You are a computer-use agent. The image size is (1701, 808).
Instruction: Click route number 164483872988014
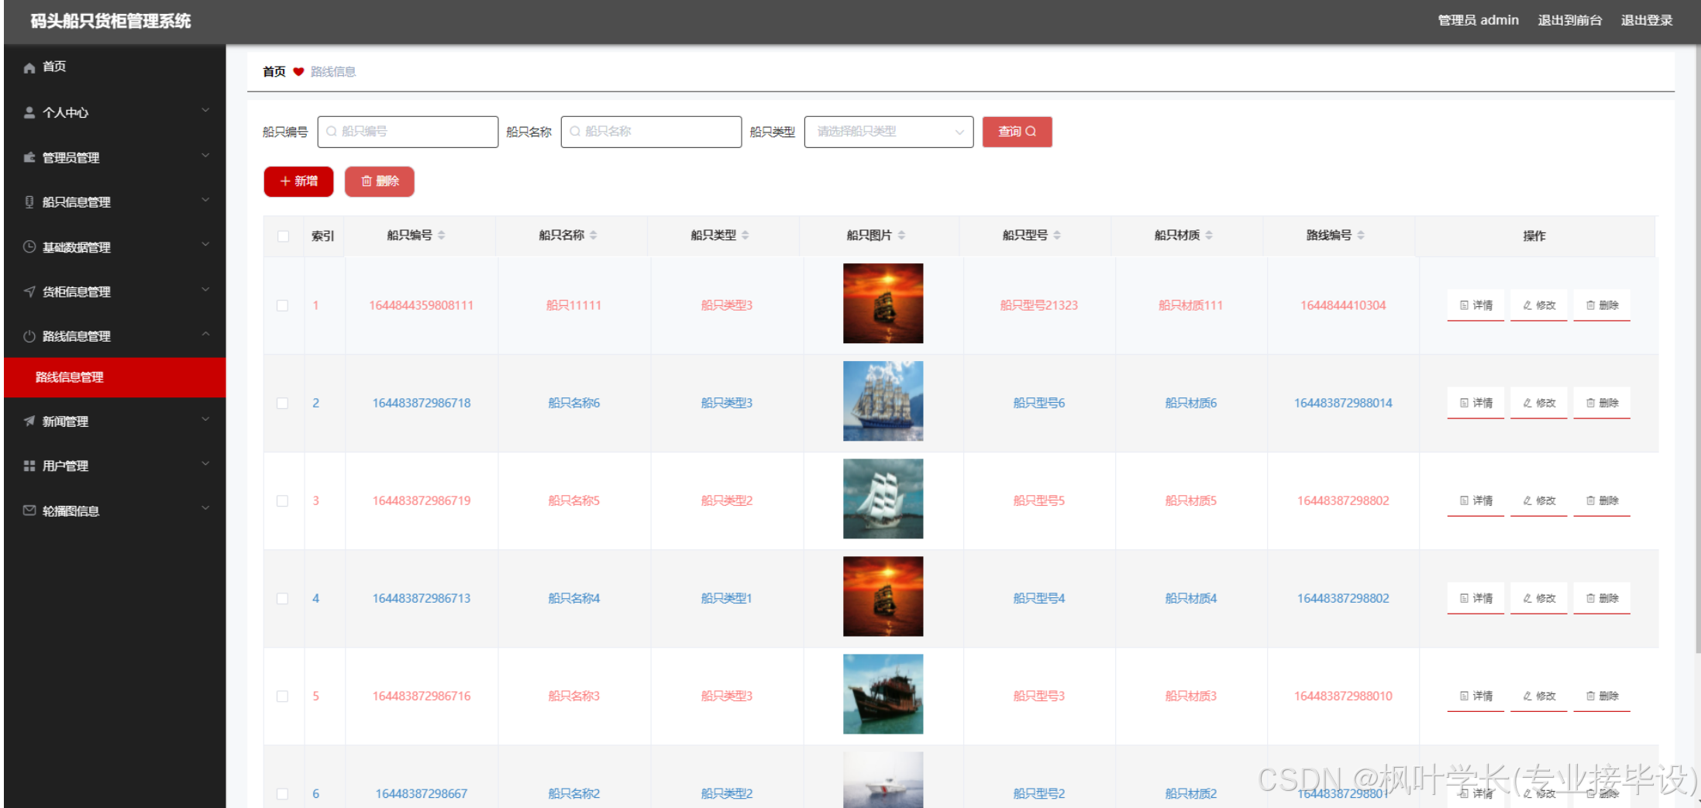coord(1343,404)
